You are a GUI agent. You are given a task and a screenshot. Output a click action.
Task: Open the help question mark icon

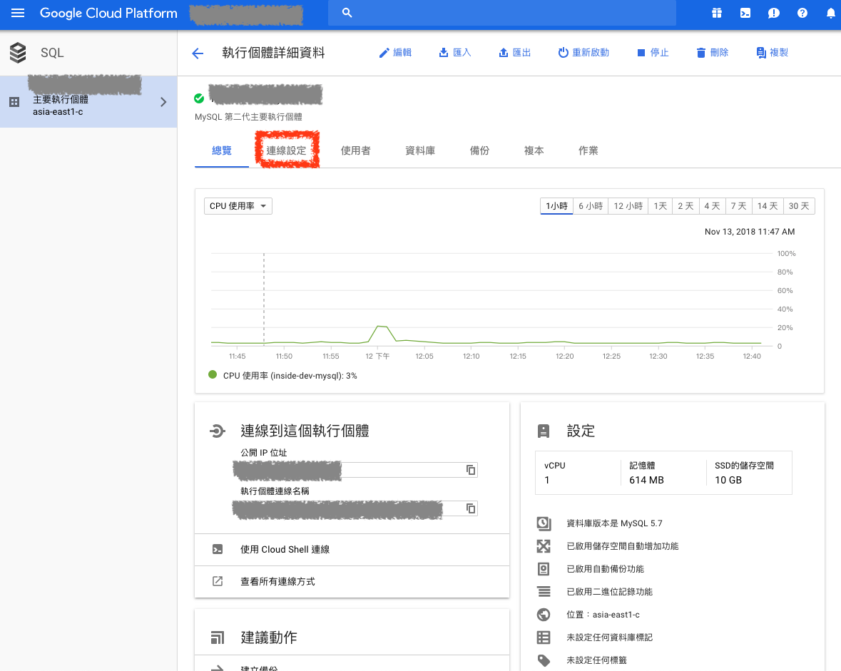pos(802,13)
